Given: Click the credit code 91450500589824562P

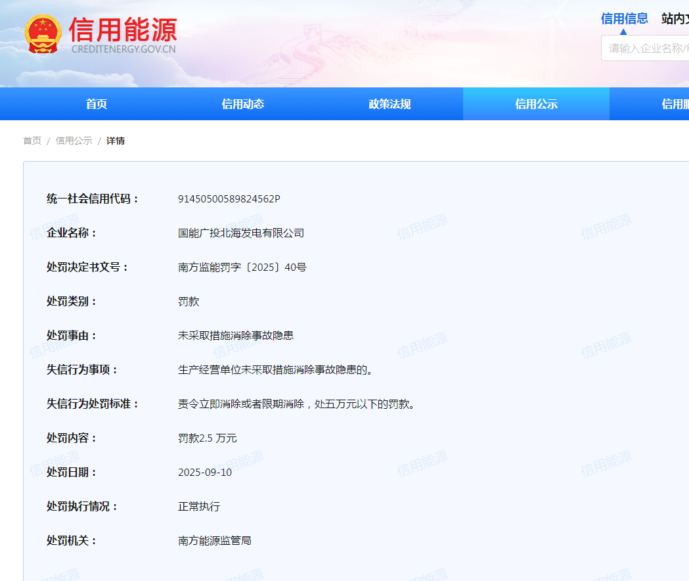Looking at the screenshot, I should 229,199.
